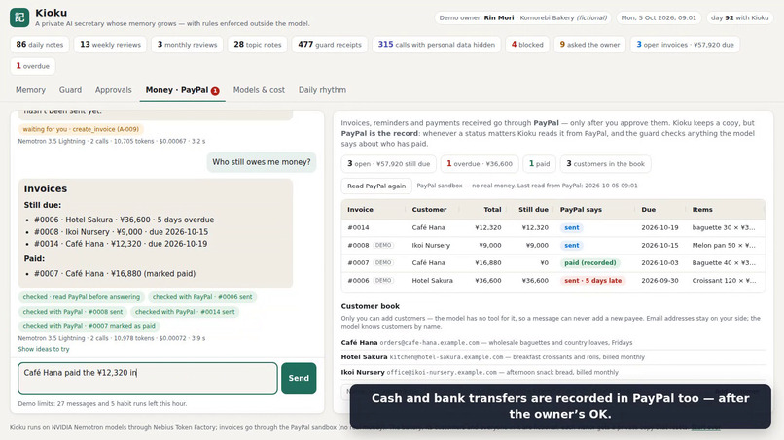Click the 4 blocked chip
Screen dimensions: 784x440
(x=527, y=45)
